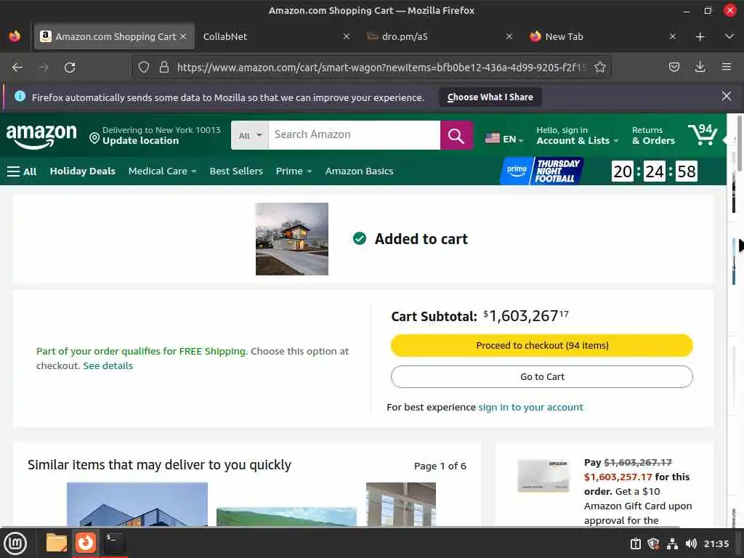Open the Firefox downloads panel
This screenshot has width=744, height=558.
pyautogui.click(x=700, y=68)
